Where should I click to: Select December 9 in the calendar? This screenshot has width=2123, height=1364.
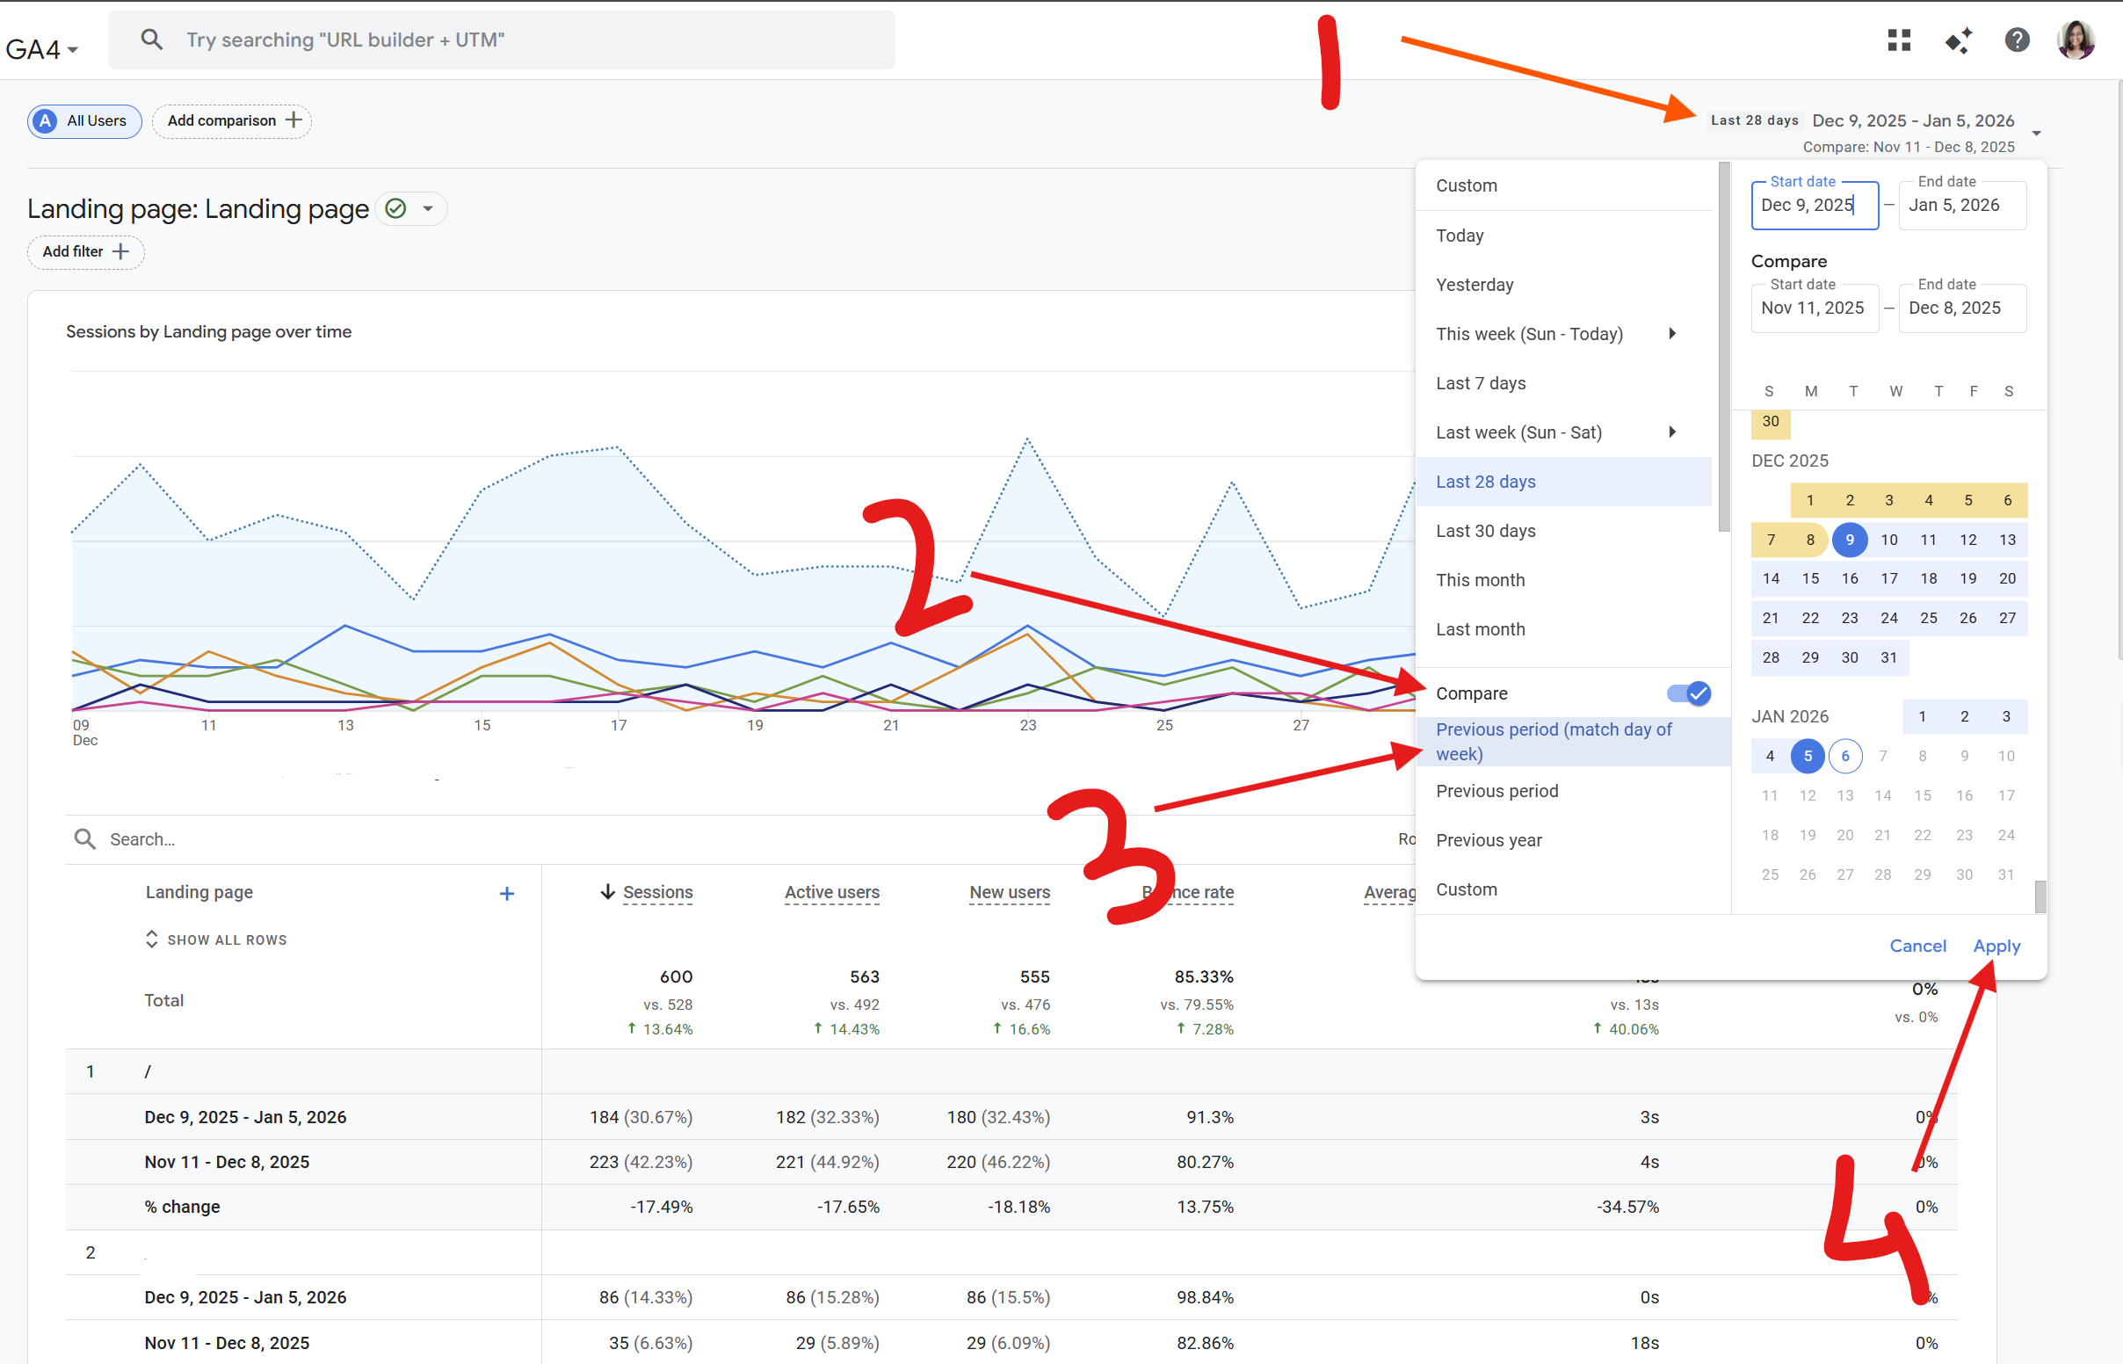coord(1850,540)
